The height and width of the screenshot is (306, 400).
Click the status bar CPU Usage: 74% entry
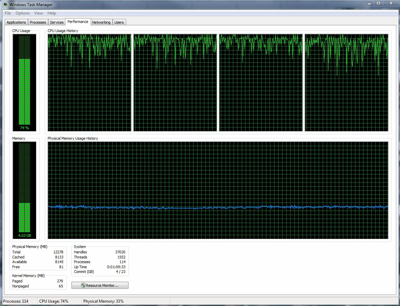(x=54, y=301)
